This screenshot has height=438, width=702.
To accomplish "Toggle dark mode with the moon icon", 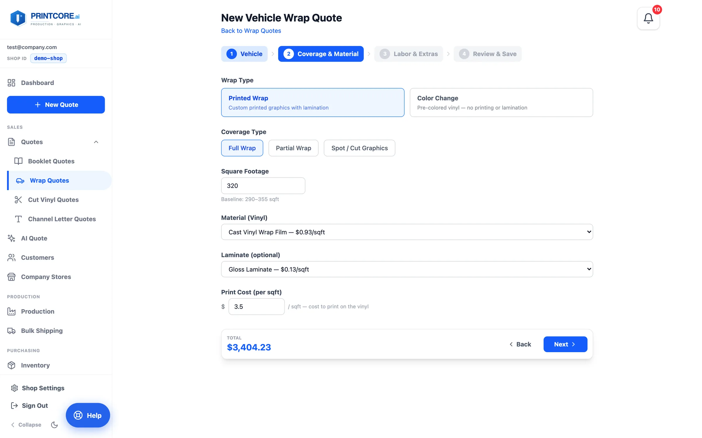I will [54, 425].
